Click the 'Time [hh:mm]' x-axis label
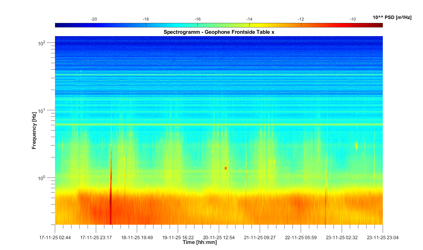The width and height of the screenshot is (423, 250). coord(200,242)
